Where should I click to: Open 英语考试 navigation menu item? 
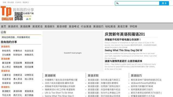click(74, 26)
